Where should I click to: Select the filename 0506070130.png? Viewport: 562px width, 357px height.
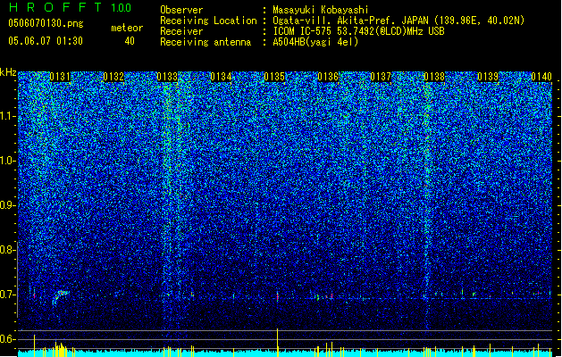click(46, 23)
